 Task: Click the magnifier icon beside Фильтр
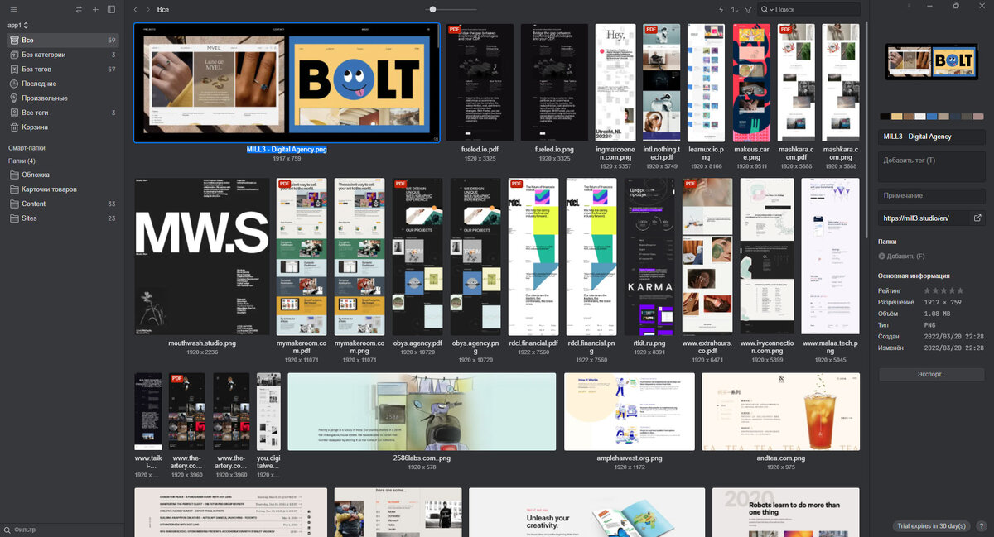pos(7,530)
